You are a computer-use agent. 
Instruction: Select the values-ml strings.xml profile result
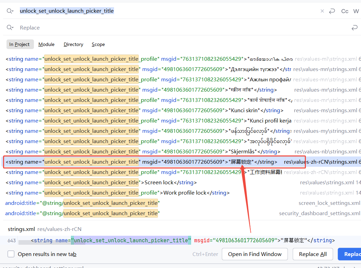[182, 59]
